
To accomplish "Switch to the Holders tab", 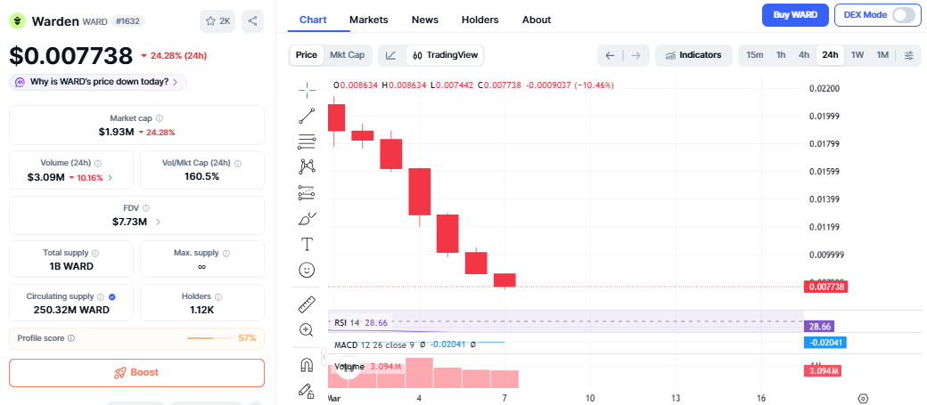I will tap(480, 20).
